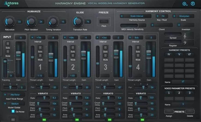Click the Transition Rate knob

coord(78,21)
